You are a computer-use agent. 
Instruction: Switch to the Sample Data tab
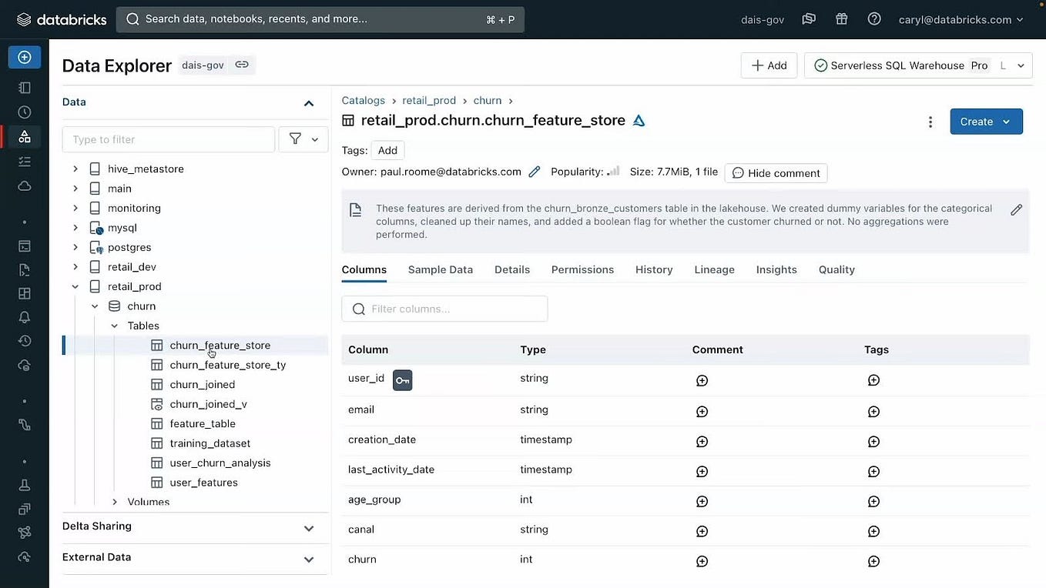(x=440, y=269)
